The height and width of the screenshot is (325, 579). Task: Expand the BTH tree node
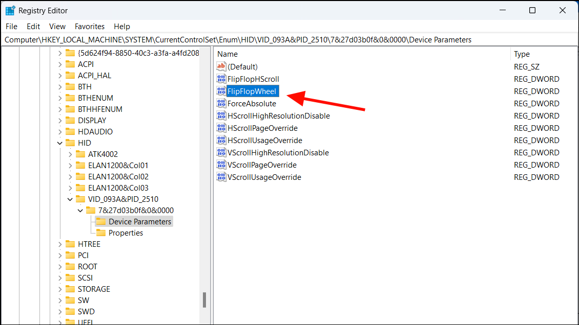(60, 86)
